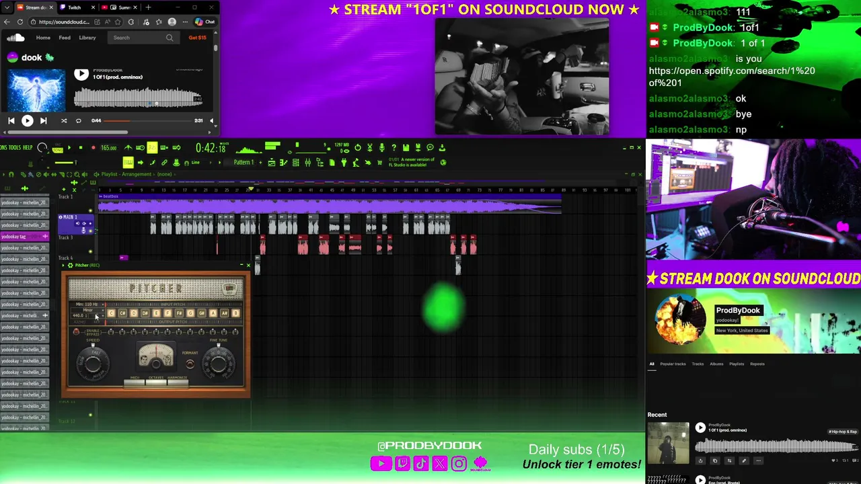Click the FL Studio tempo field 165.000

coord(108,147)
